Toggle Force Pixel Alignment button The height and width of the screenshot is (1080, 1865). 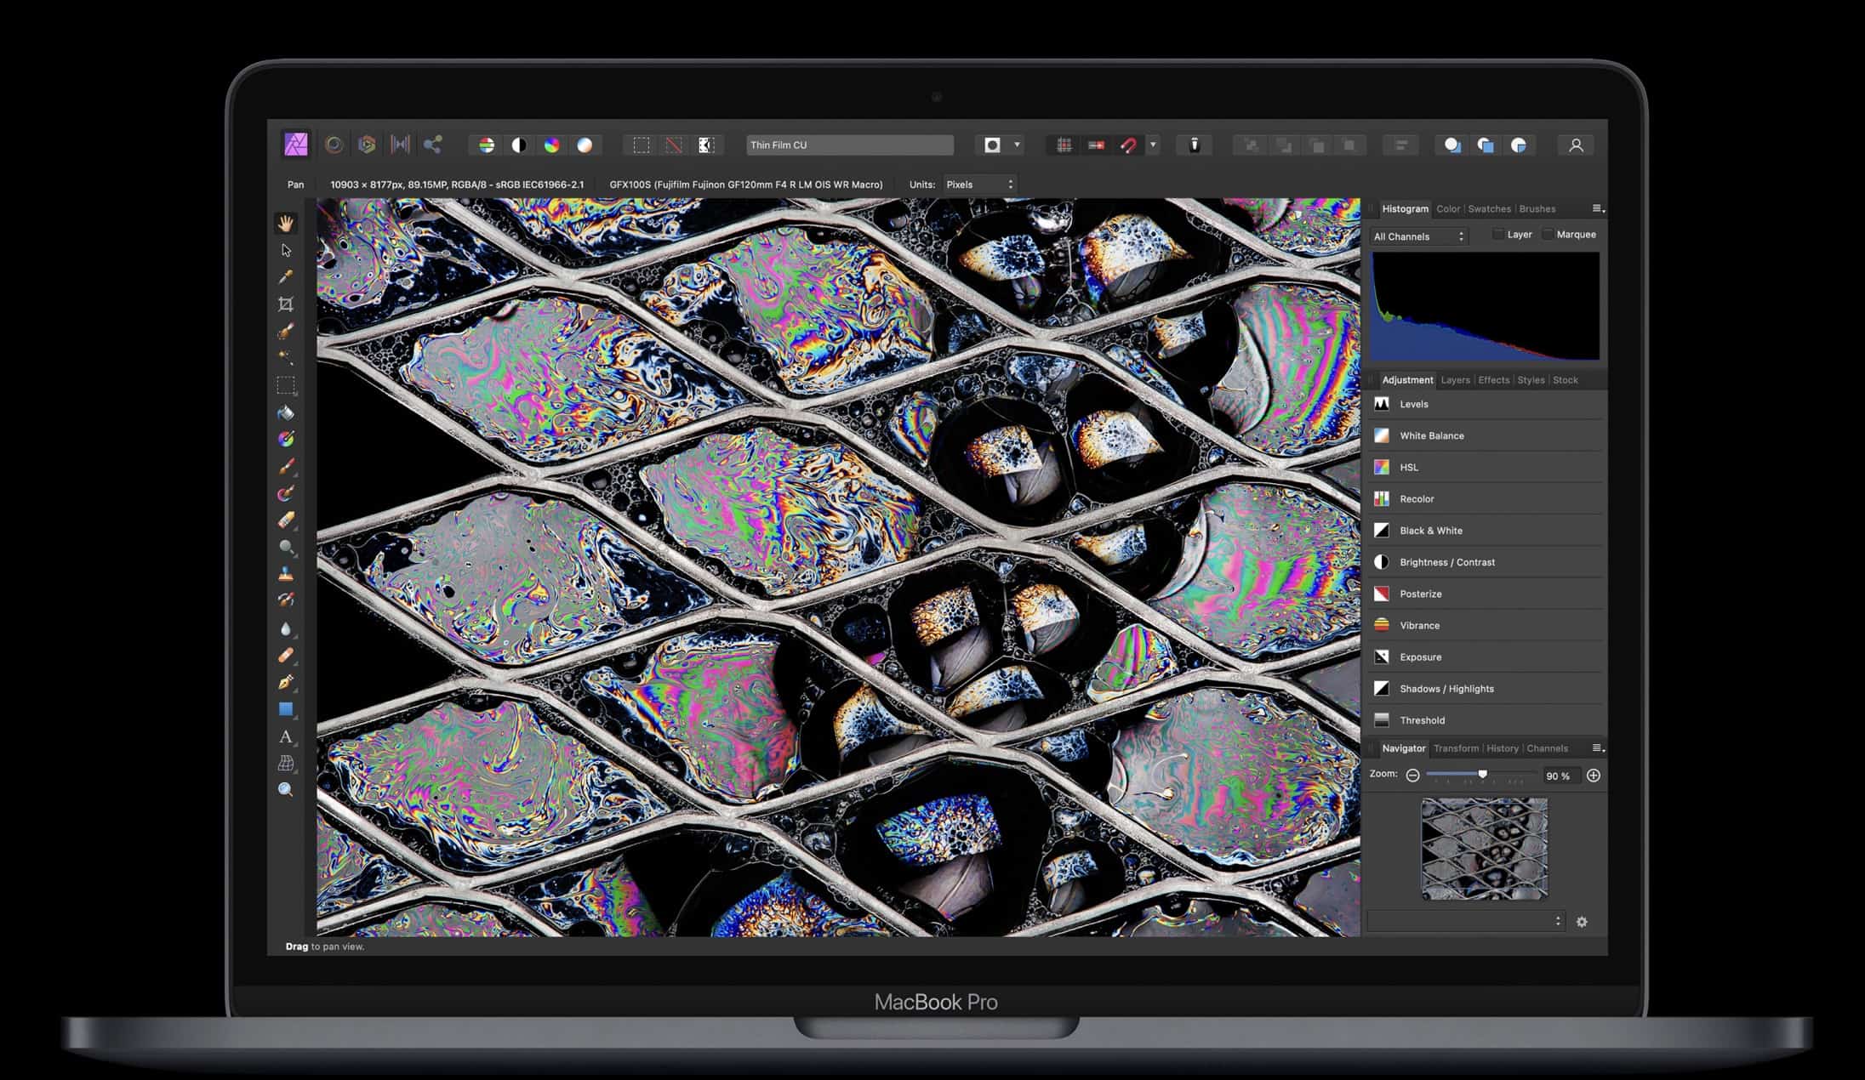pos(1097,145)
